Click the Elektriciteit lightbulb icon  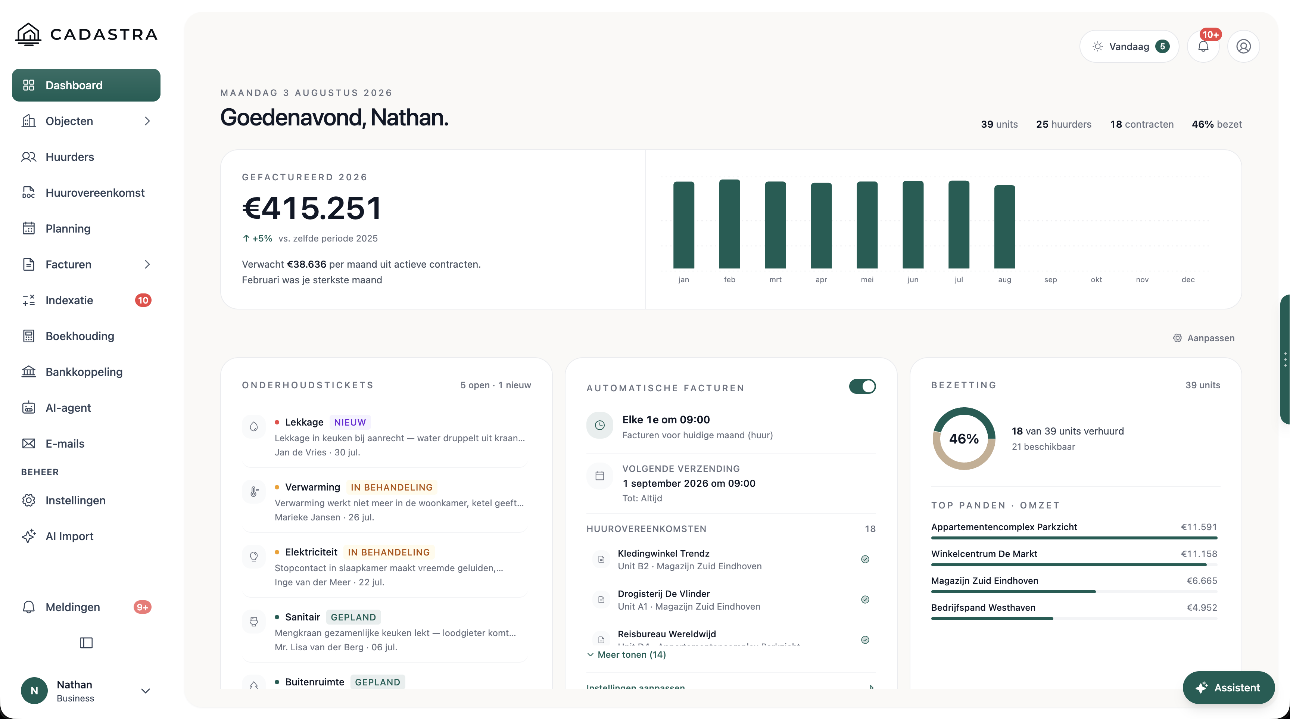[254, 556]
